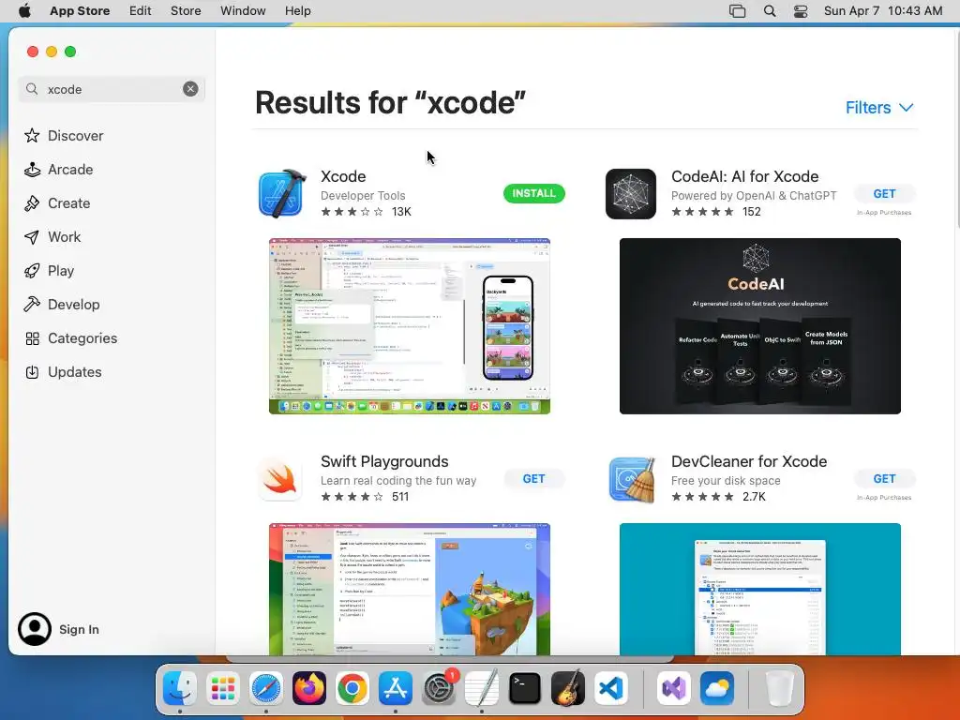Open the Weather app from Dock
The height and width of the screenshot is (720, 960).
point(717,688)
